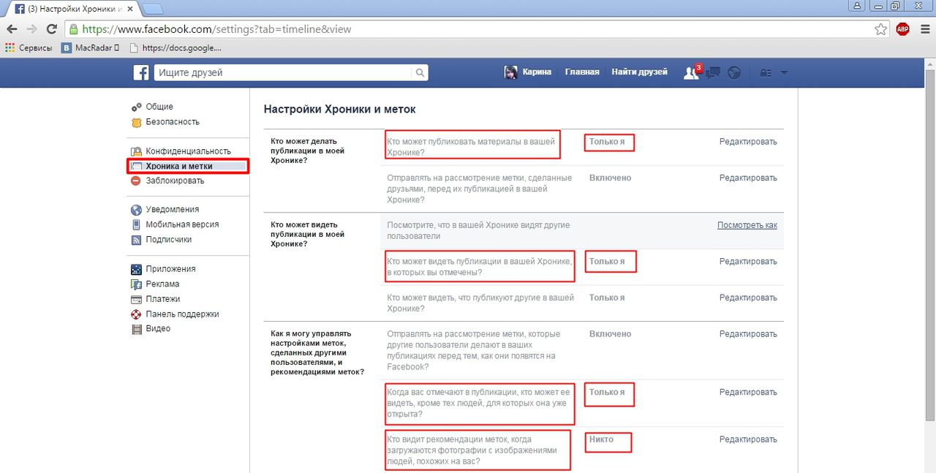Image resolution: width=936 pixels, height=473 pixels.
Task: Edit 'Кто может видеть, что публикуют другие' setting
Action: pos(748,298)
